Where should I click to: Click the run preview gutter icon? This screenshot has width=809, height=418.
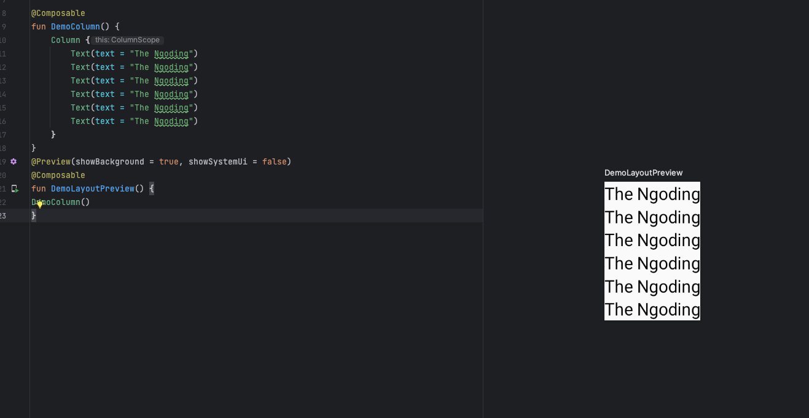15,189
